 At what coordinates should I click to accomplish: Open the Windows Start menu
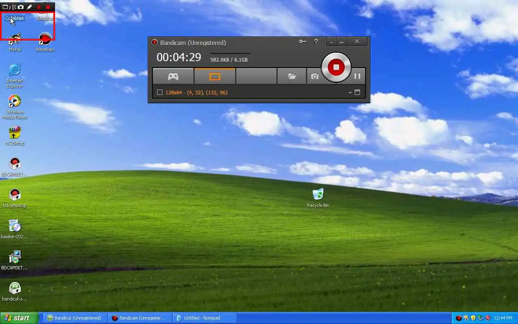pos(19,318)
